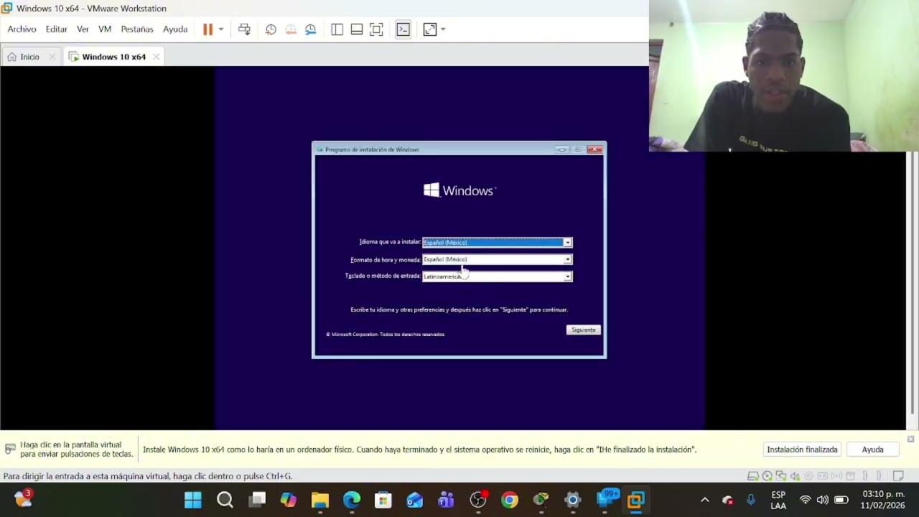Open the power options arrow beside Pause
The height and width of the screenshot is (517, 919).
click(x=221, y=29)
